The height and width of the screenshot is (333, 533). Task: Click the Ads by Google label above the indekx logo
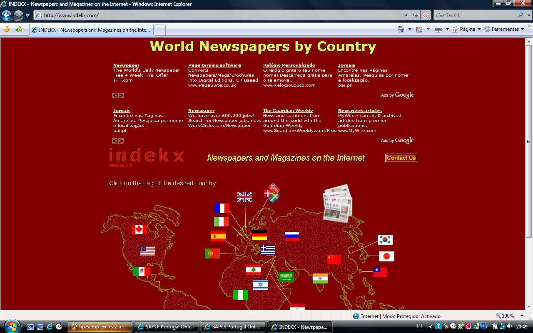(x=397, y=141)
